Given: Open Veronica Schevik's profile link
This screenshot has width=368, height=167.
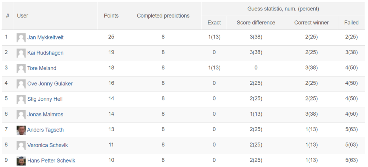Looking at the screenshot, I should pyautogui.click(x=48, y=145).
